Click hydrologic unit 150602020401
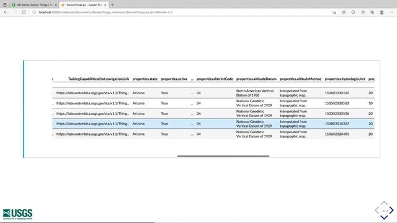Viewport: 397px width, 223px height. [337, 134]
